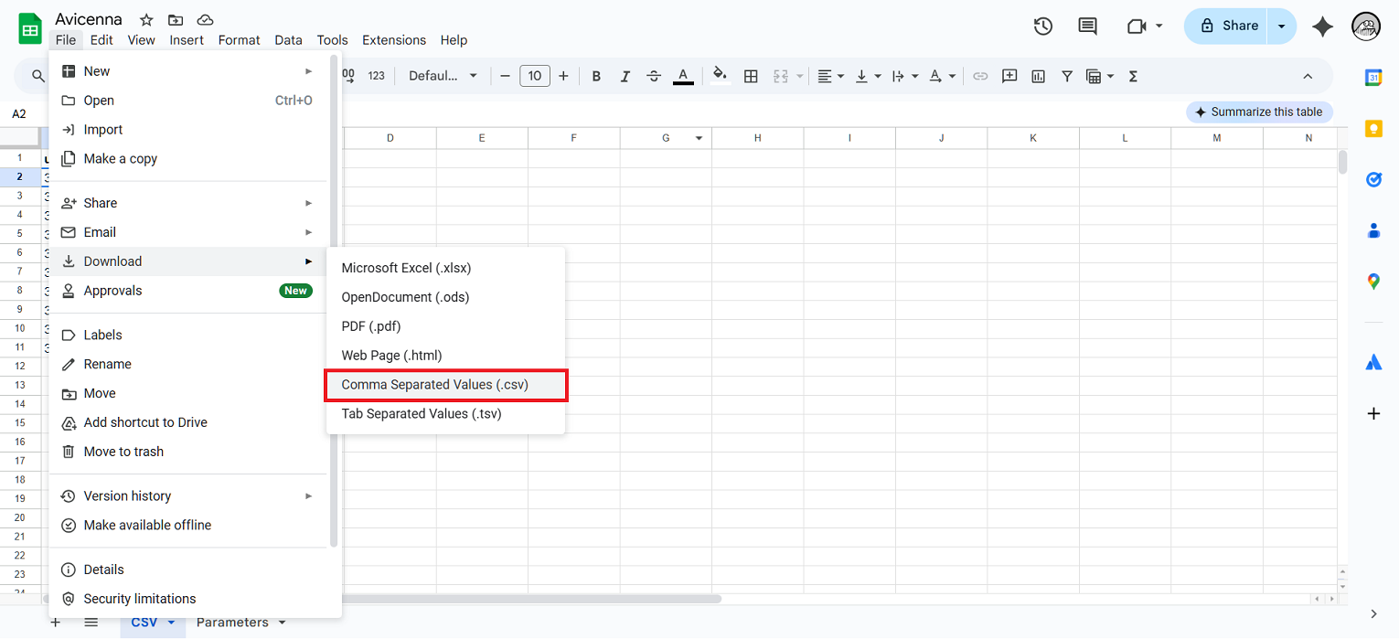Insert a comment from the toolbar

tap(1009, 76)
